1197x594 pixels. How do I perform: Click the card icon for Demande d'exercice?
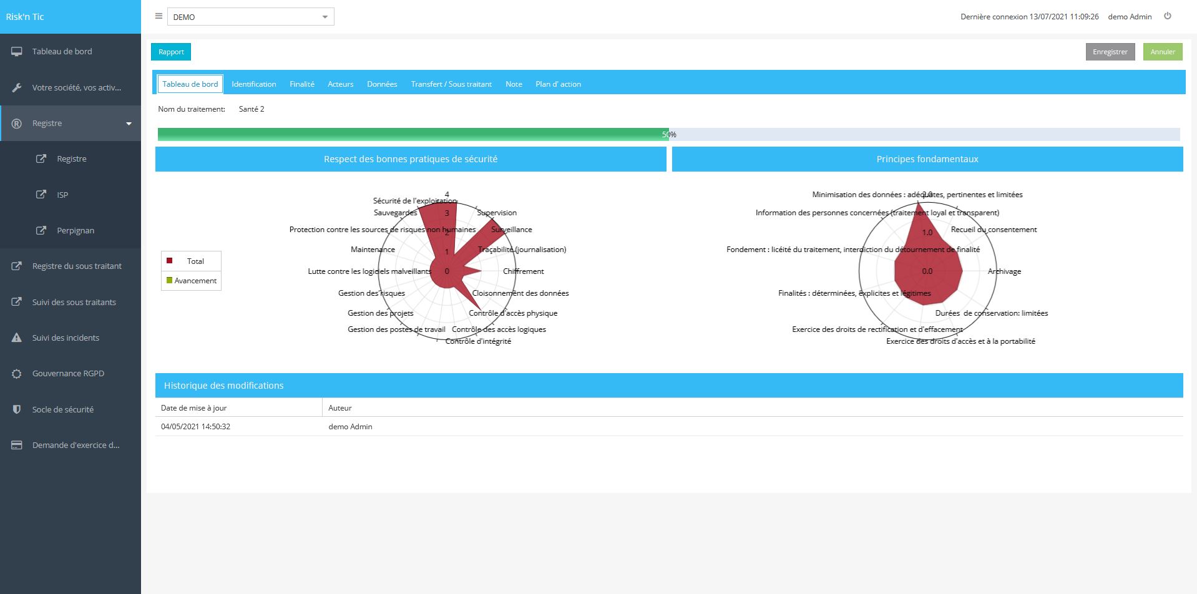coord(17,445)
